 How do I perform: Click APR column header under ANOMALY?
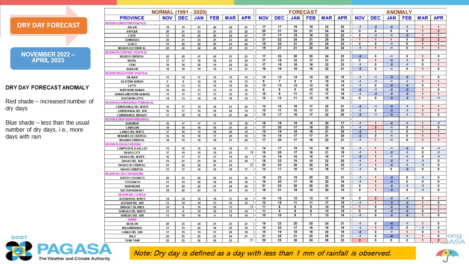(x=438, y=18)
